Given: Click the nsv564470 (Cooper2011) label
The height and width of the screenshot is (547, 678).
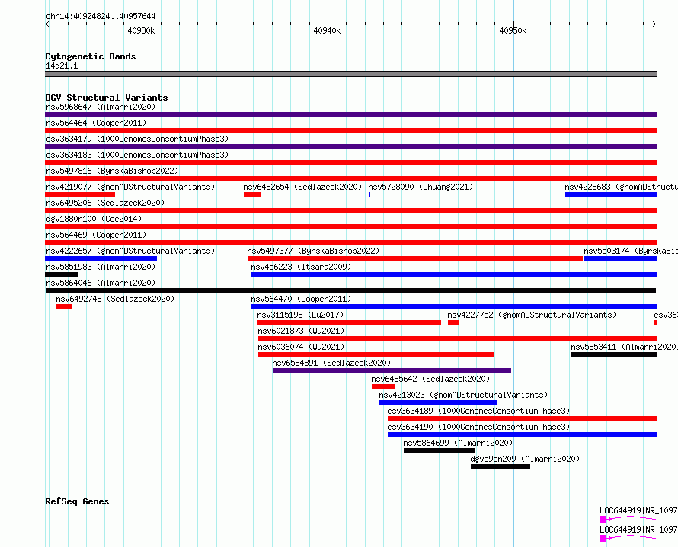Looking at the screenshot, I should pyautogui.click(x=301, y=299).
